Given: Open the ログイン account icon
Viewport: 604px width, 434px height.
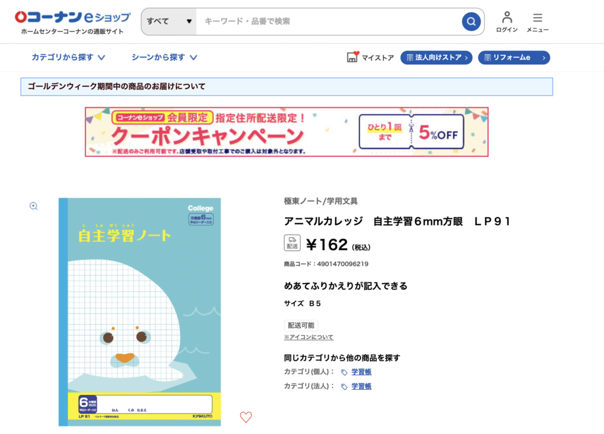Looking at the screenshot, I should click(x=507, y=22).
